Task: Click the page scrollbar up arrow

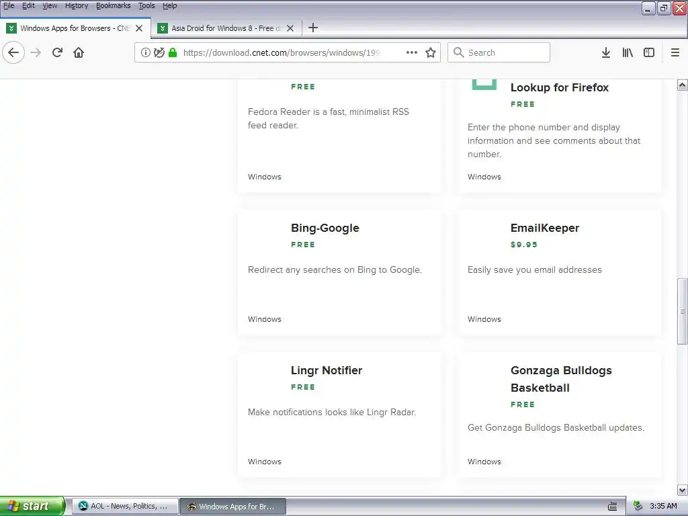Action: click(x=683, y=85)
